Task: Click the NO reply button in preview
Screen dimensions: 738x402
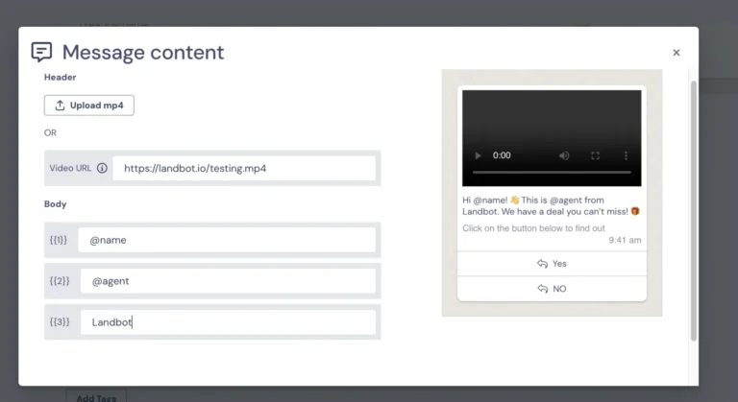Action: coord(553,289)
